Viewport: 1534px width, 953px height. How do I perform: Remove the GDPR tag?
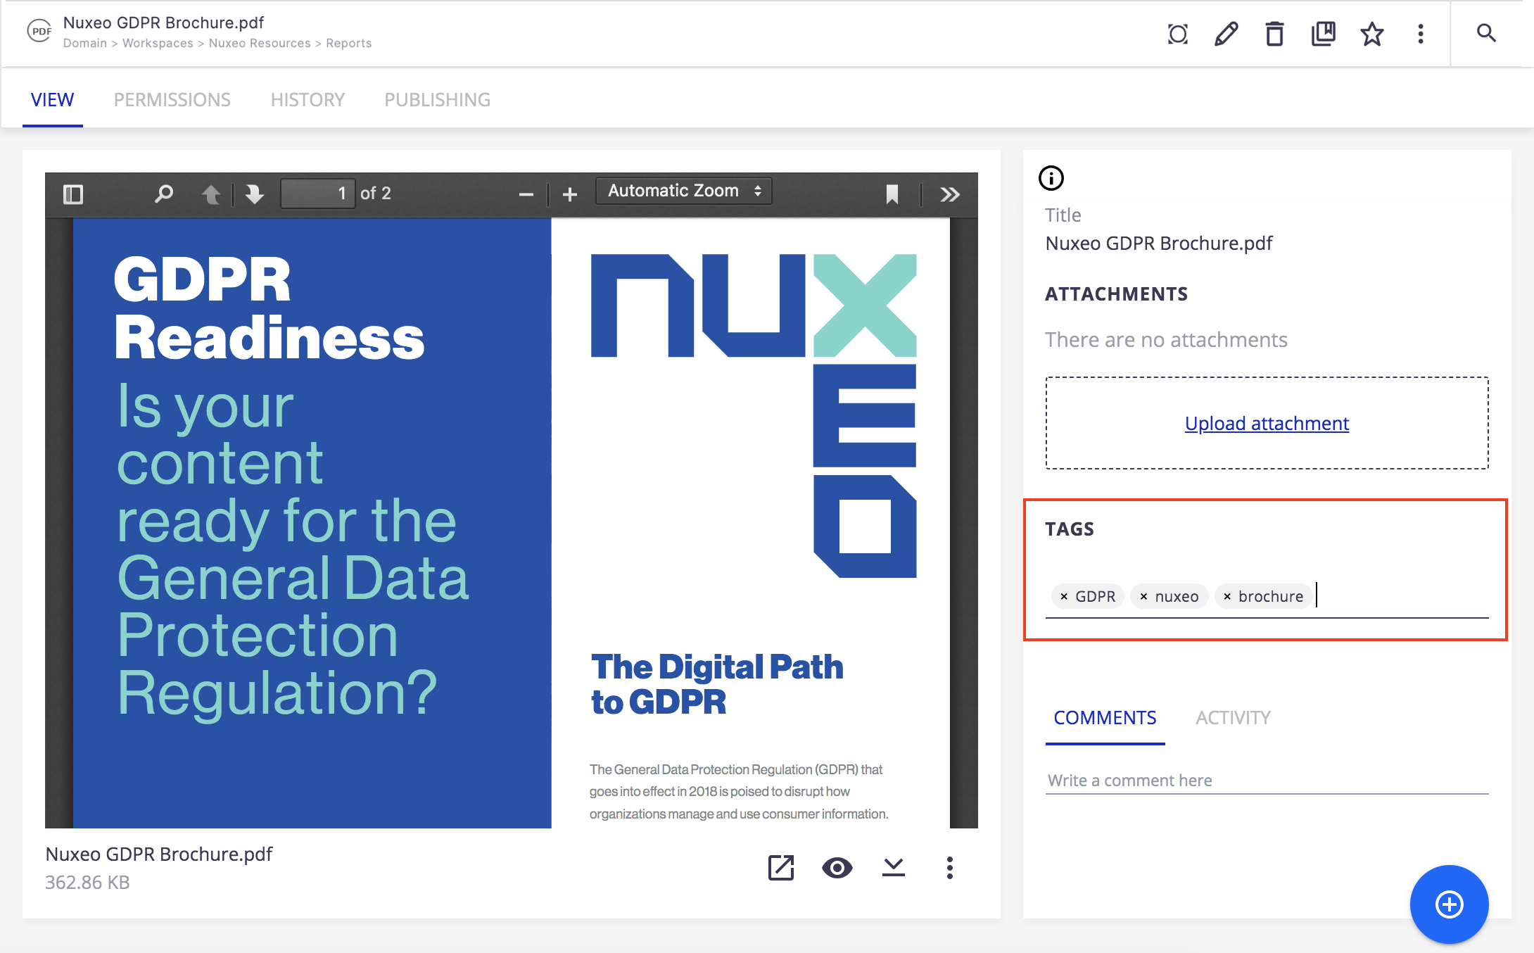point(1064,596)
